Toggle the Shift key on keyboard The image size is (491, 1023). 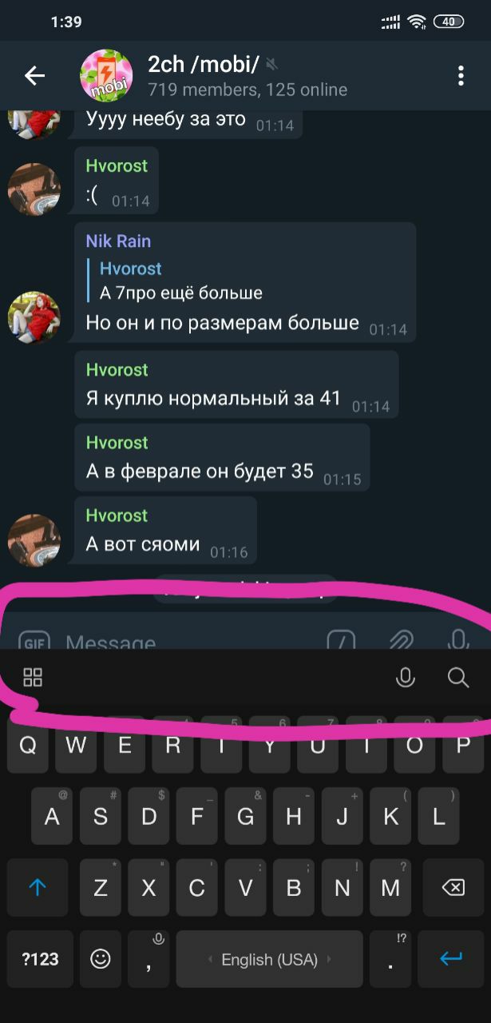(38, 888)
